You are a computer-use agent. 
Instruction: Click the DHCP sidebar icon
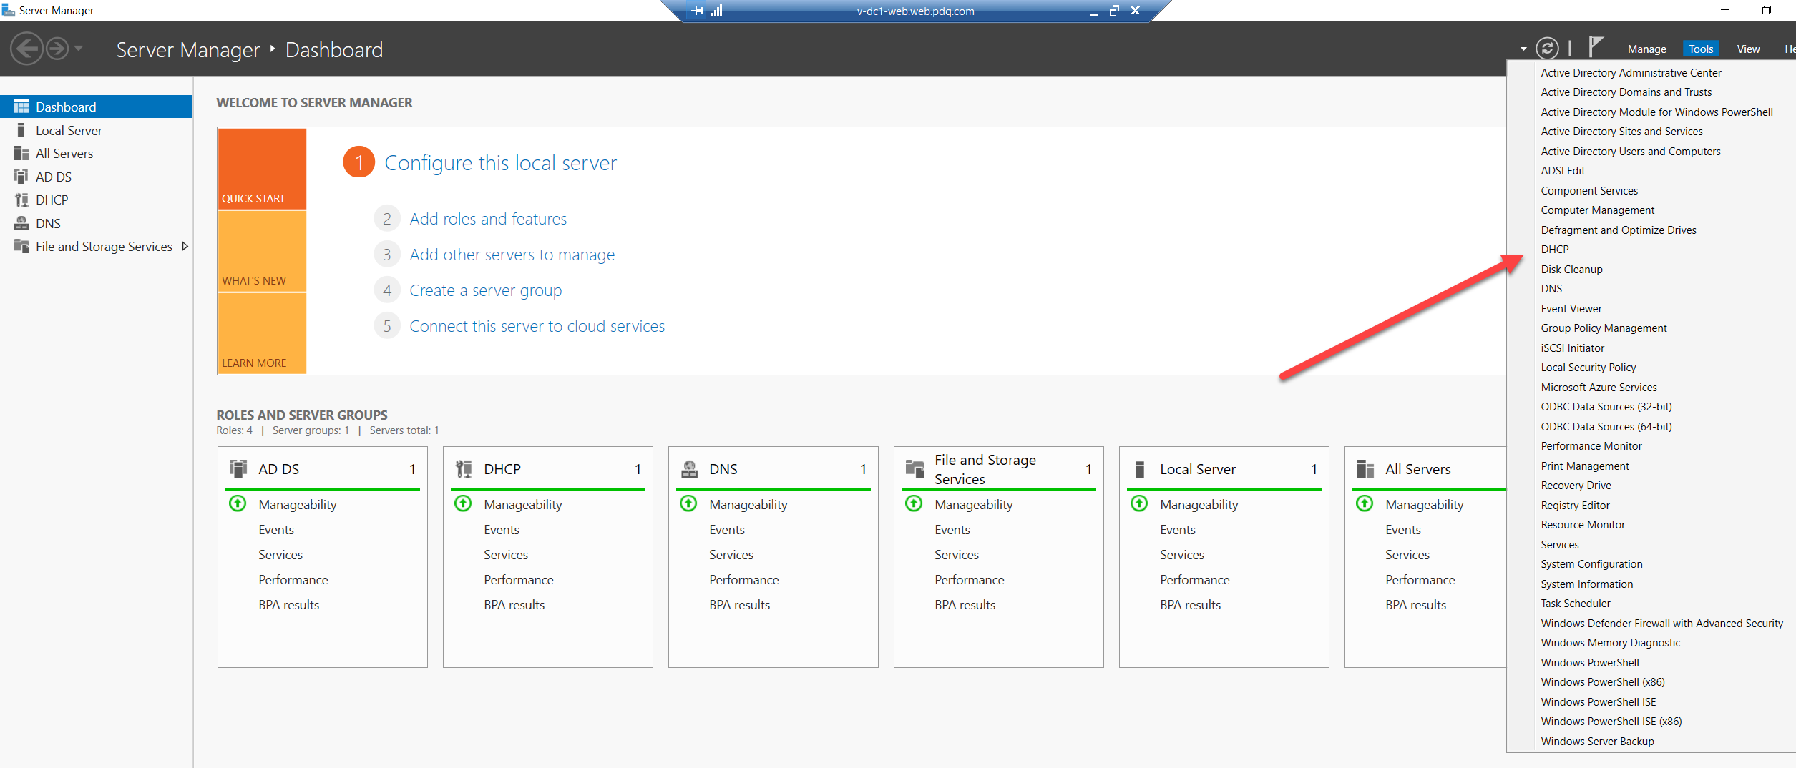[21, 200]
